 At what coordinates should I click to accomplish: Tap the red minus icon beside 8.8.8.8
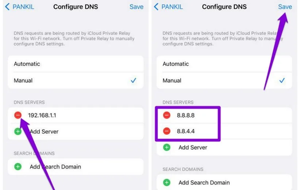[167, 115]
